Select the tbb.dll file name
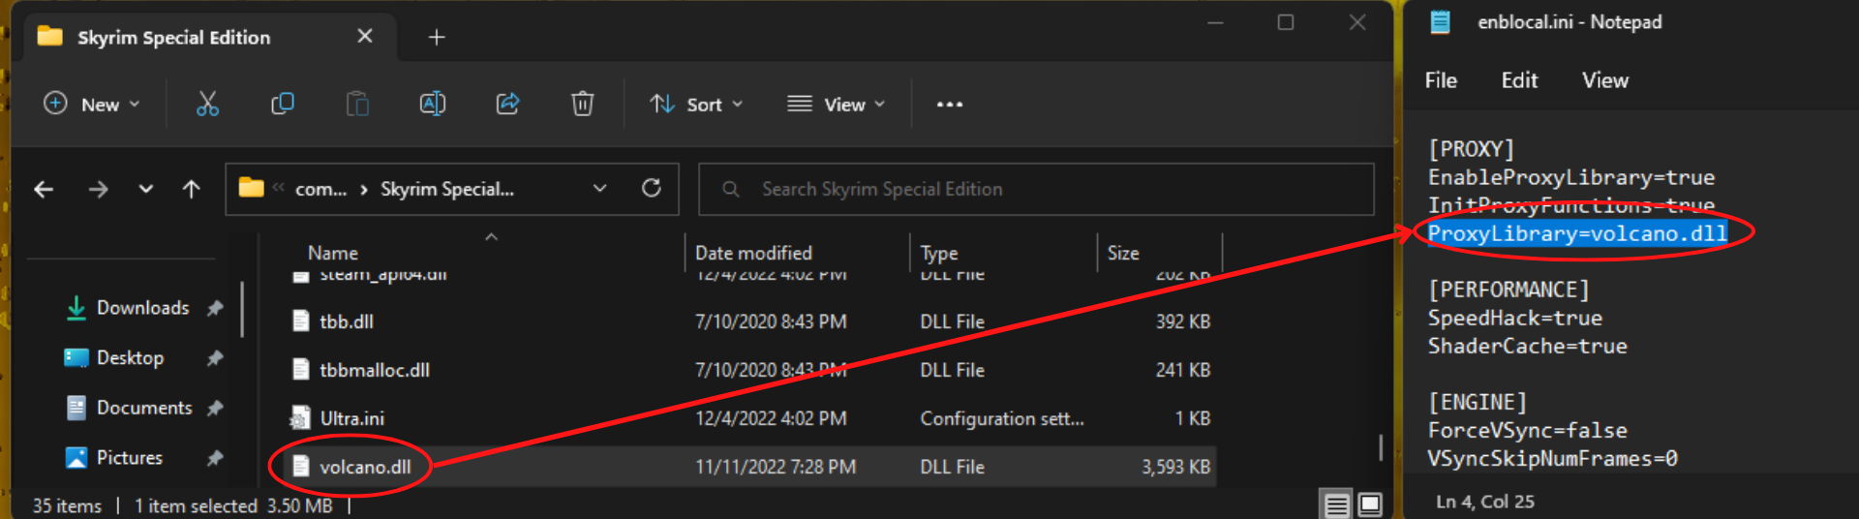The image size is (1859, 519). [347, 321]
